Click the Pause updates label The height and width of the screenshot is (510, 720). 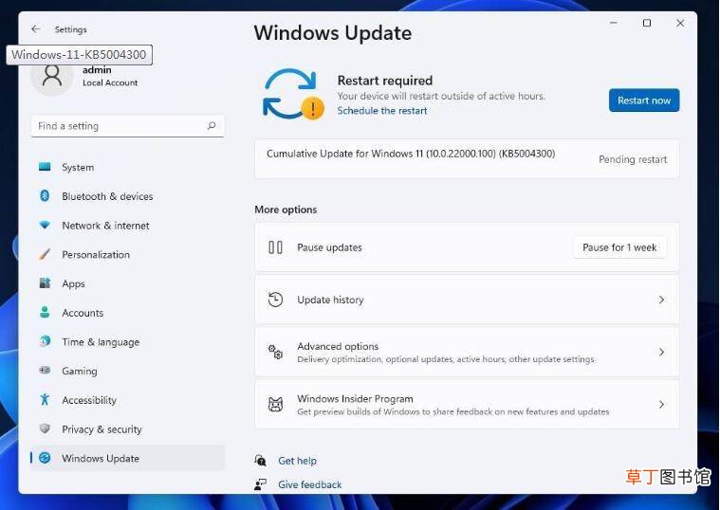pos(329,247)
